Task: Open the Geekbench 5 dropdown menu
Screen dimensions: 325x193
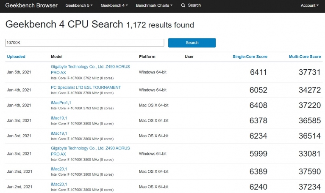Action: point(79,5)
